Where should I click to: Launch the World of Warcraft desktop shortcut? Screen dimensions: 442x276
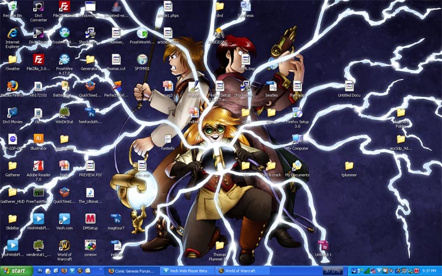click(64, 245)
